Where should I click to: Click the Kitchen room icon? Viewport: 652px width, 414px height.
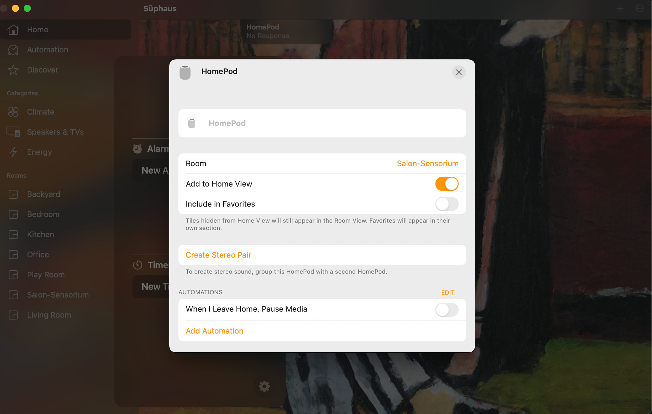13,235
